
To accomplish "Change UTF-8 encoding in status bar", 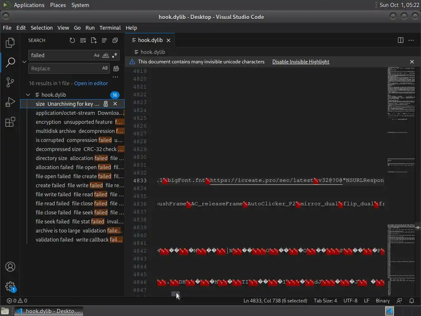I will tap(350, 301).
